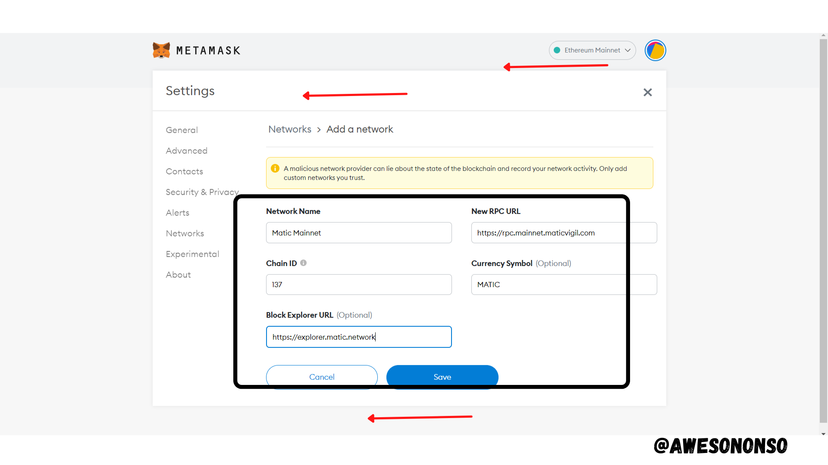Open the Ethereum Mainnet network dropdown
Screen dimensions: 828x465
[x=592, y=50]
